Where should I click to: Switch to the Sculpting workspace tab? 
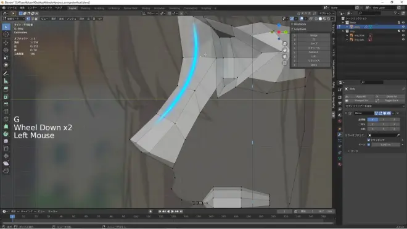coord(99,8)
